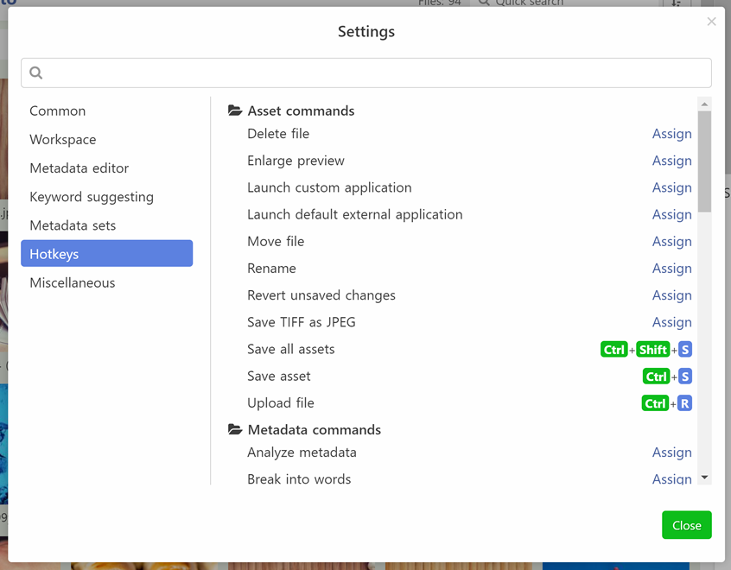Screen dimensions: 731x570
Task: Click the Enlarge preview command label
Action: click(296, 161)
